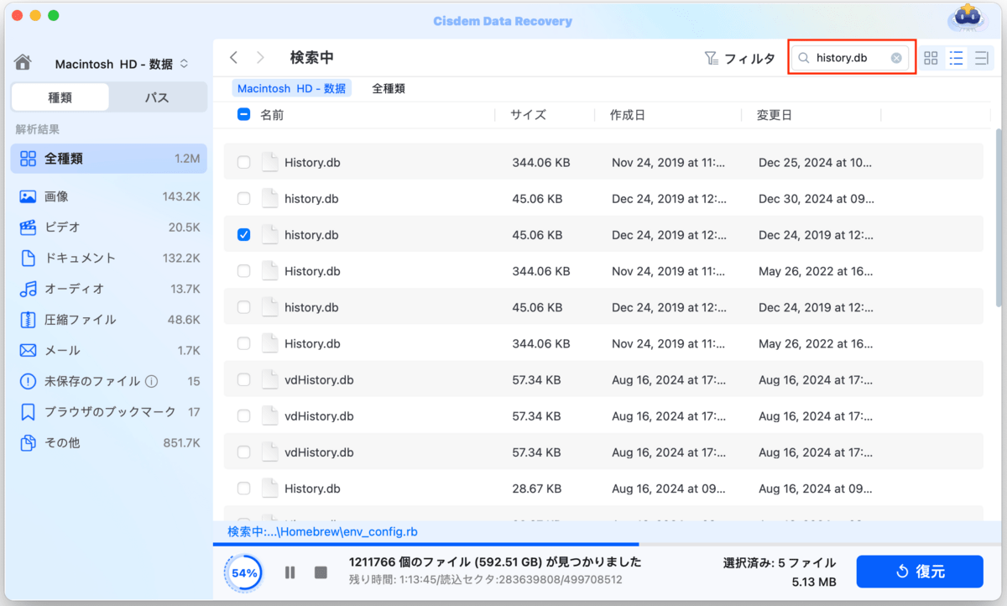Click the scanning path env_config.rb text
Image resolution: width=1007 pixels, height=606 pixels.
coord(322,532)
